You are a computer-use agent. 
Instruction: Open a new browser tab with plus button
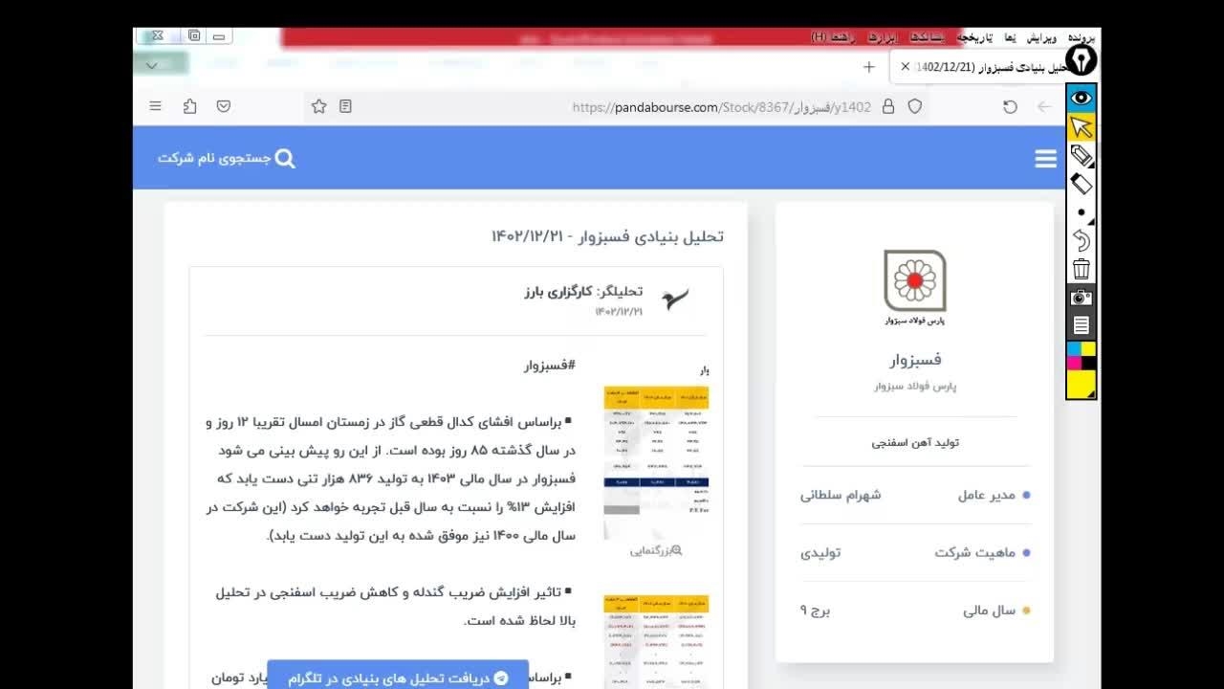[x=868, y=67]
